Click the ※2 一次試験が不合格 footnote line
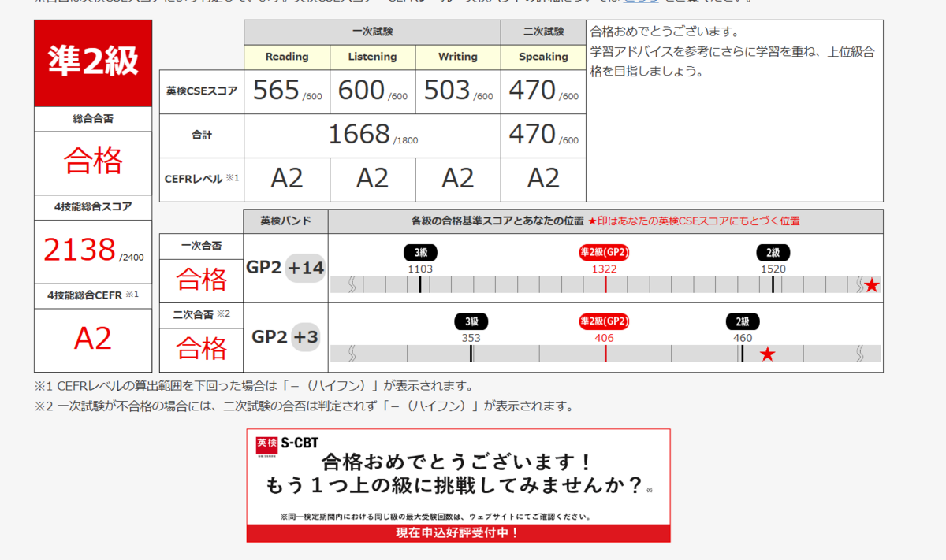This screenshot has width=946, height=560. 304,406
